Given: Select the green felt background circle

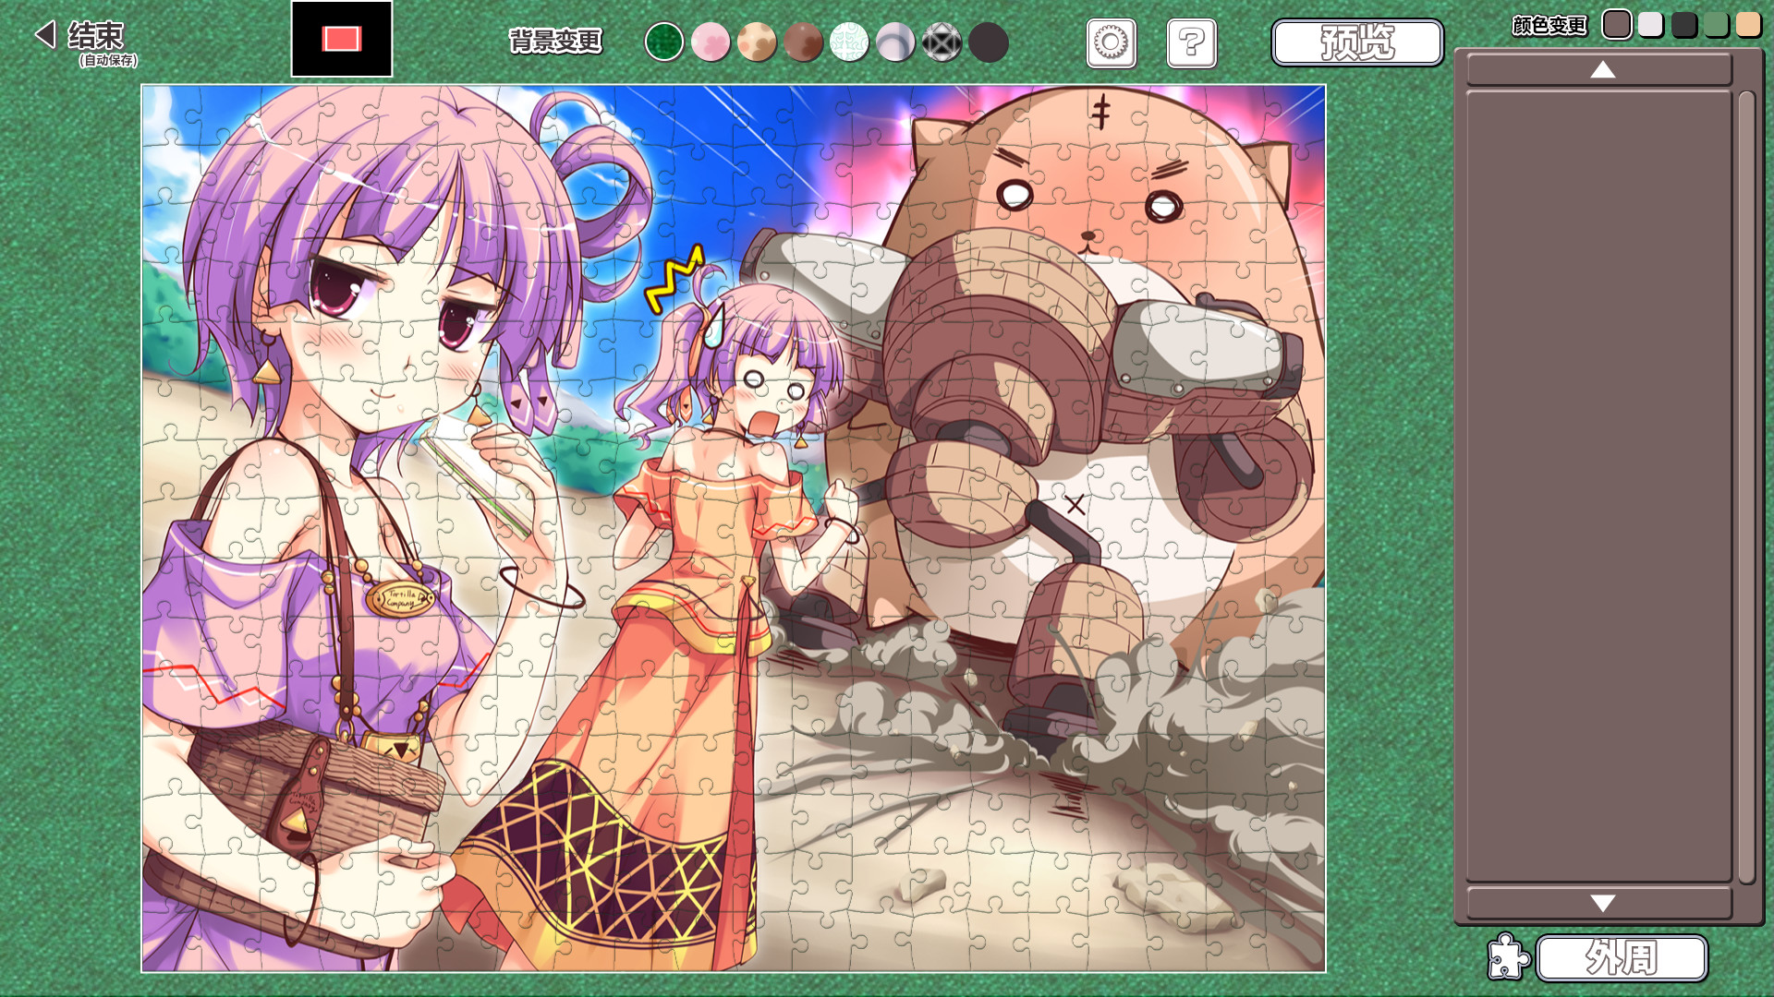Looking at the screenshot, I should pos(663,42).
